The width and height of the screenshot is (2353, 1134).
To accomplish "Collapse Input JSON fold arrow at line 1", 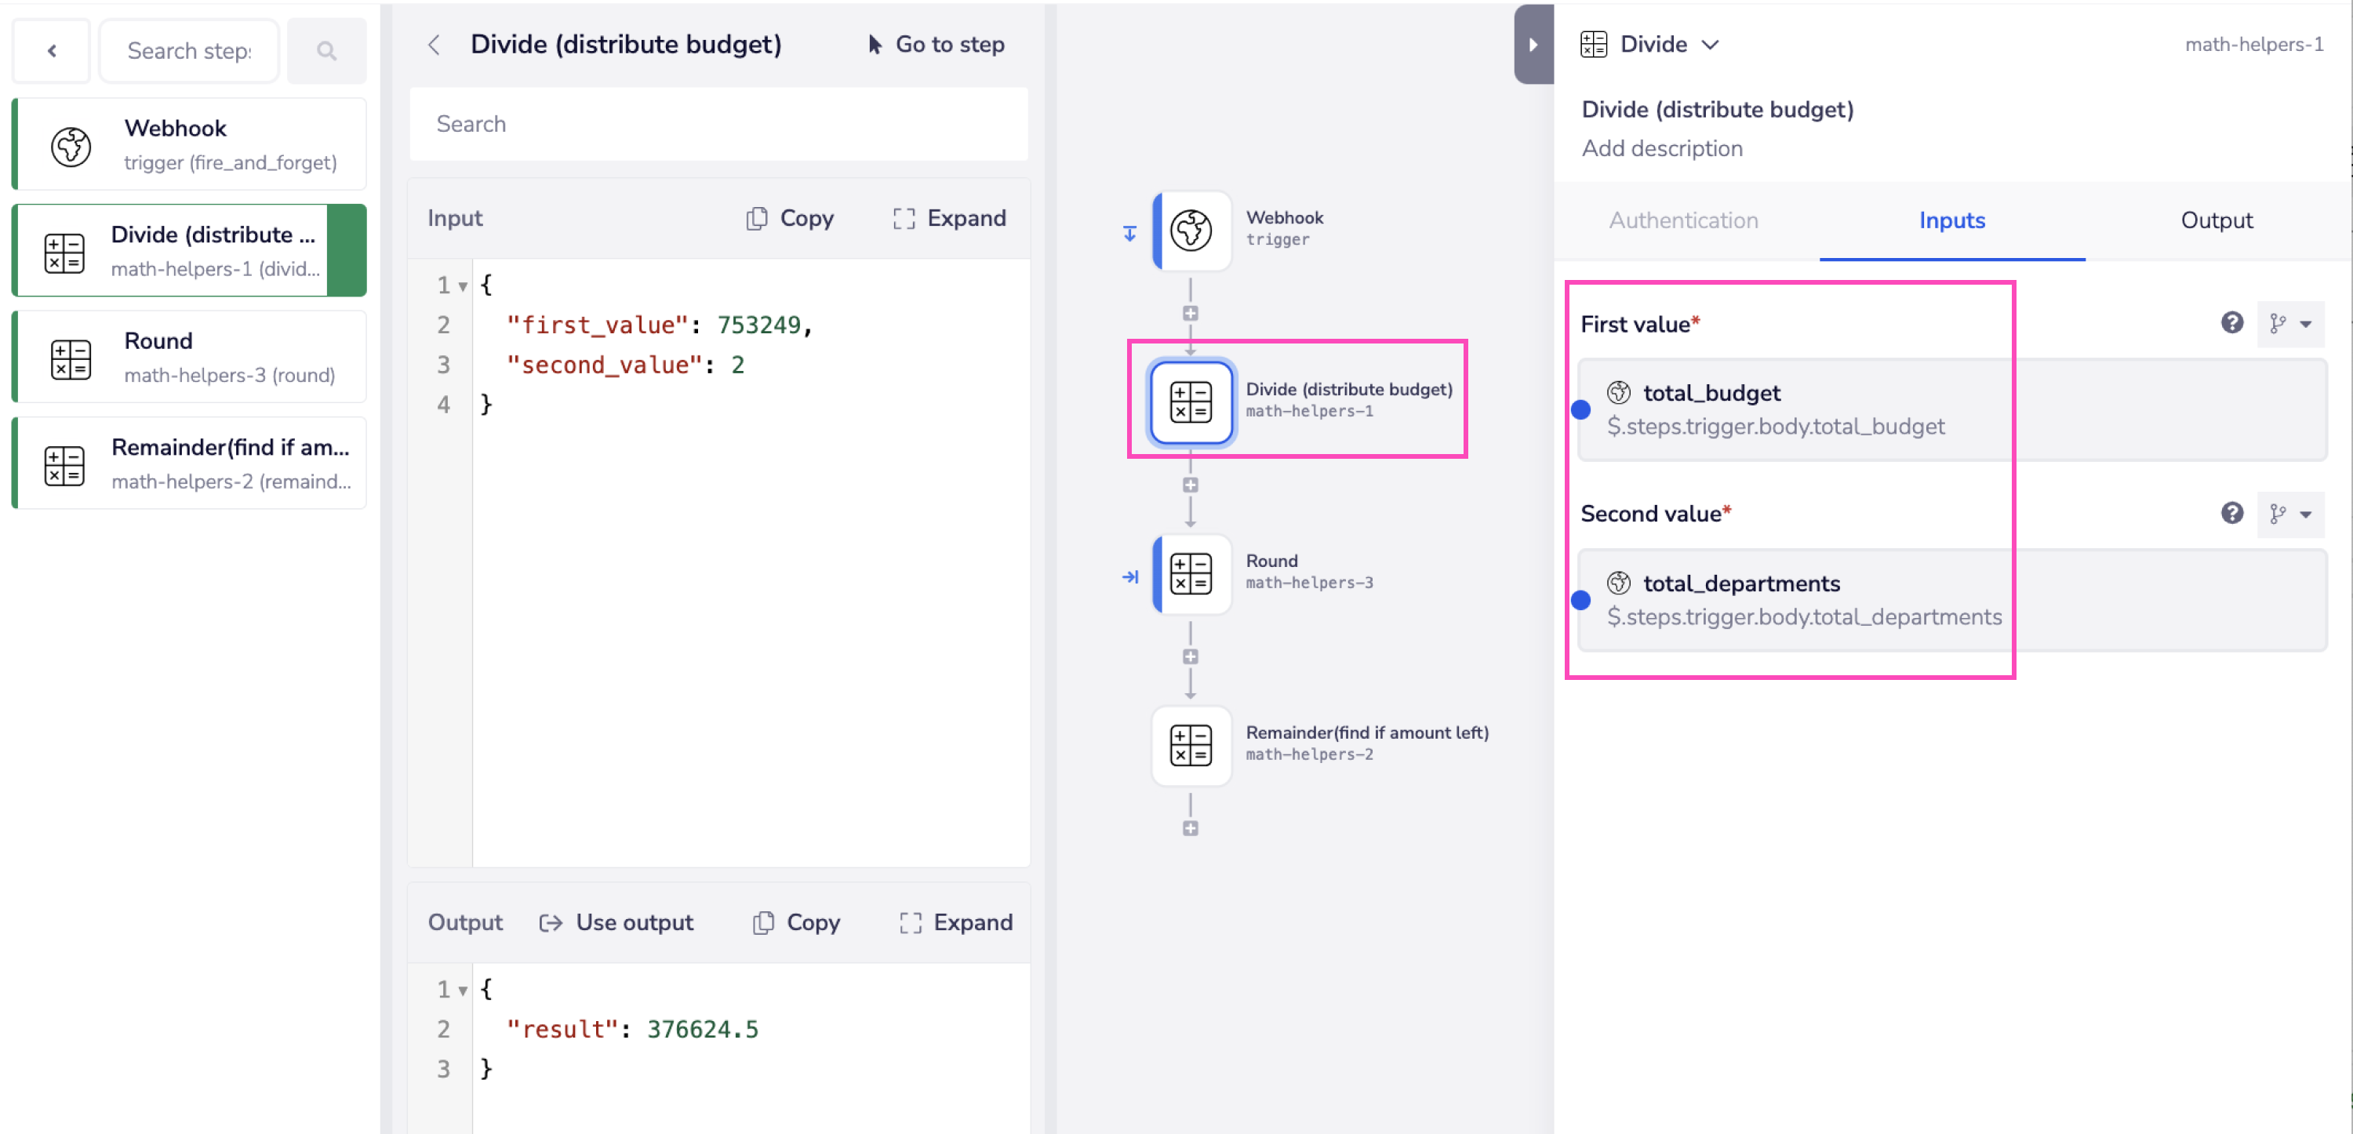I will (463, 287).
